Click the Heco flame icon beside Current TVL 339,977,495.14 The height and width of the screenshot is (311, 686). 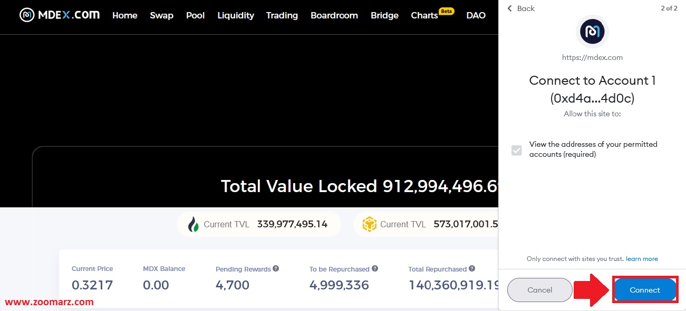(194, 225)
